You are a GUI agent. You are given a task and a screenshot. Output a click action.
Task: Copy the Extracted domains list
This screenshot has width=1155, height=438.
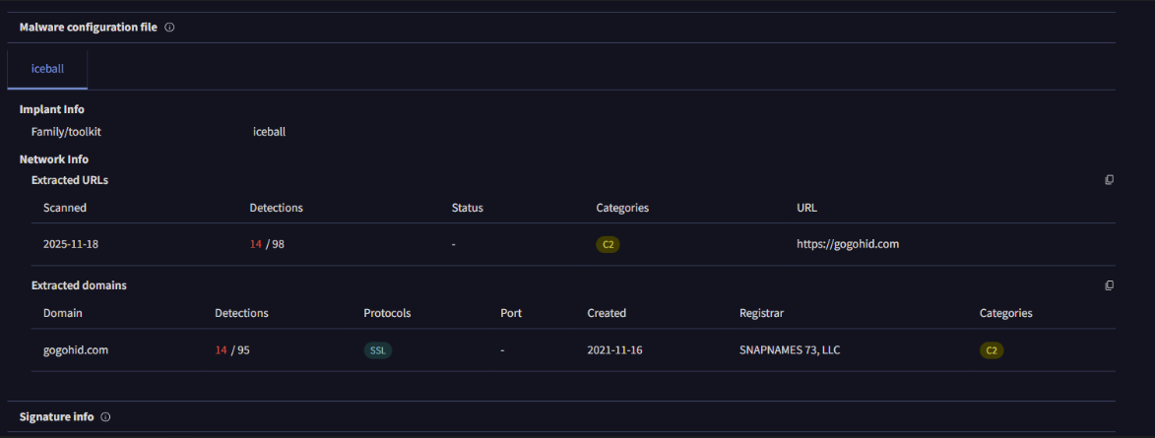(1109, 285)
